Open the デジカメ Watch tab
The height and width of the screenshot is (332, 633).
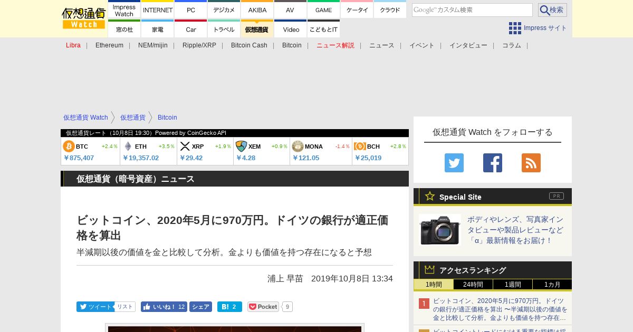click(x=224, y=10)
